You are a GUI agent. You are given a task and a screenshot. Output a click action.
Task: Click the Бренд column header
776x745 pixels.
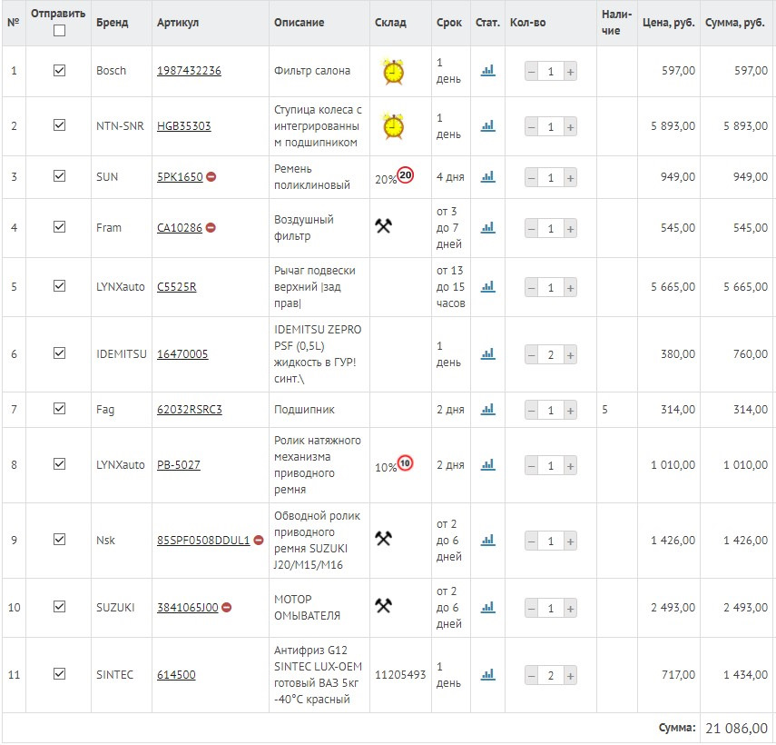pyautogui.click(x=113, y=23)
